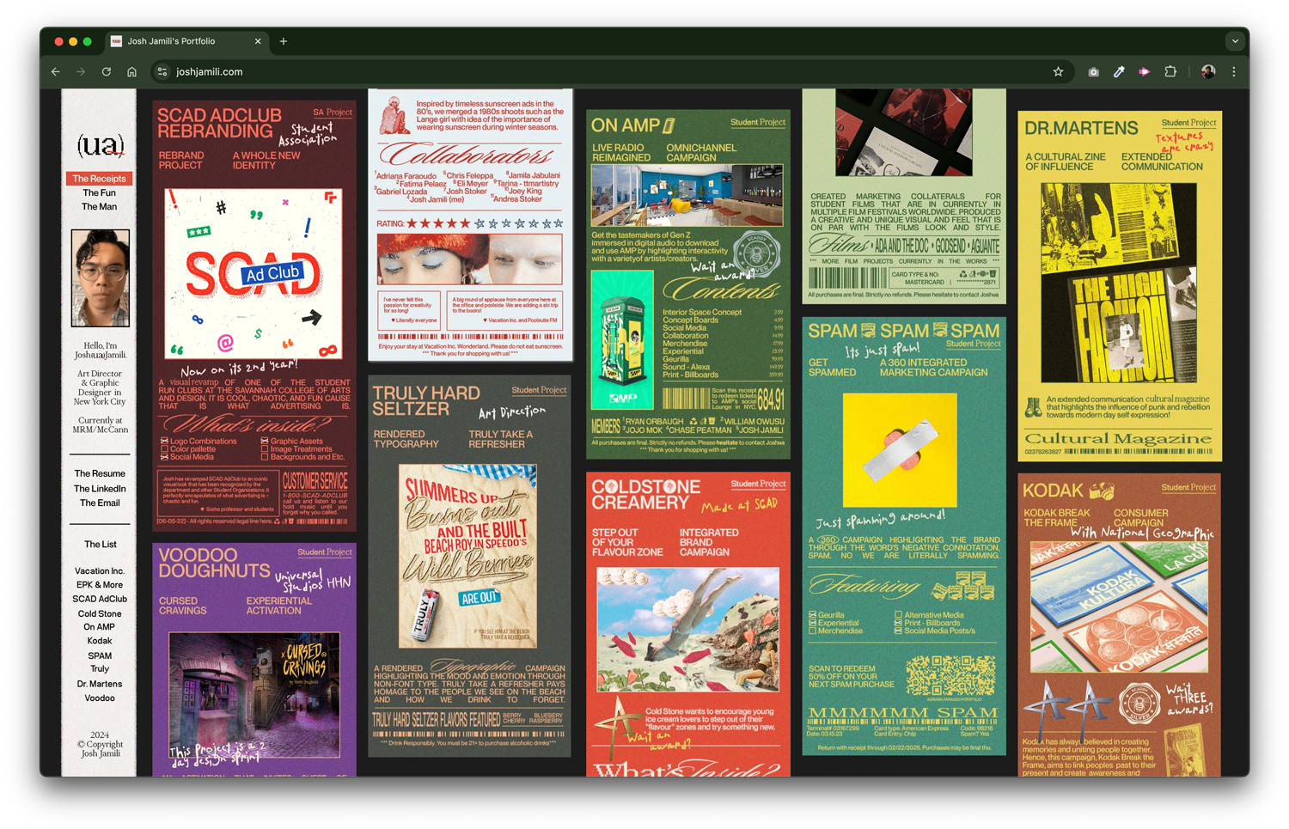Go to the browser home icon

[x=131, y=72]
